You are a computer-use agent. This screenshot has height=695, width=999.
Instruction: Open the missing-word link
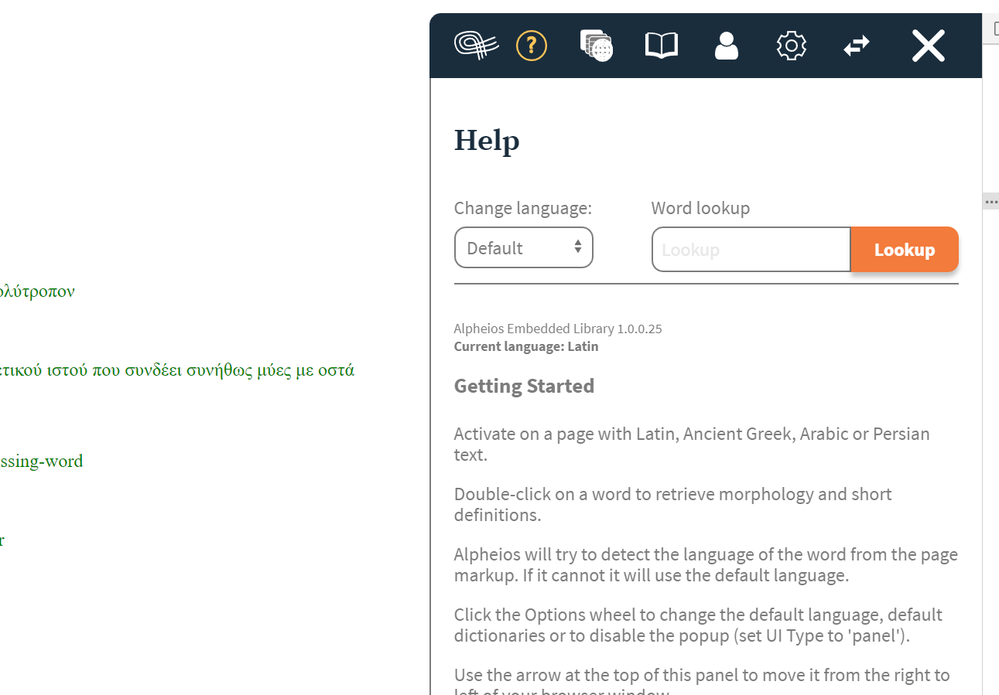42,461
